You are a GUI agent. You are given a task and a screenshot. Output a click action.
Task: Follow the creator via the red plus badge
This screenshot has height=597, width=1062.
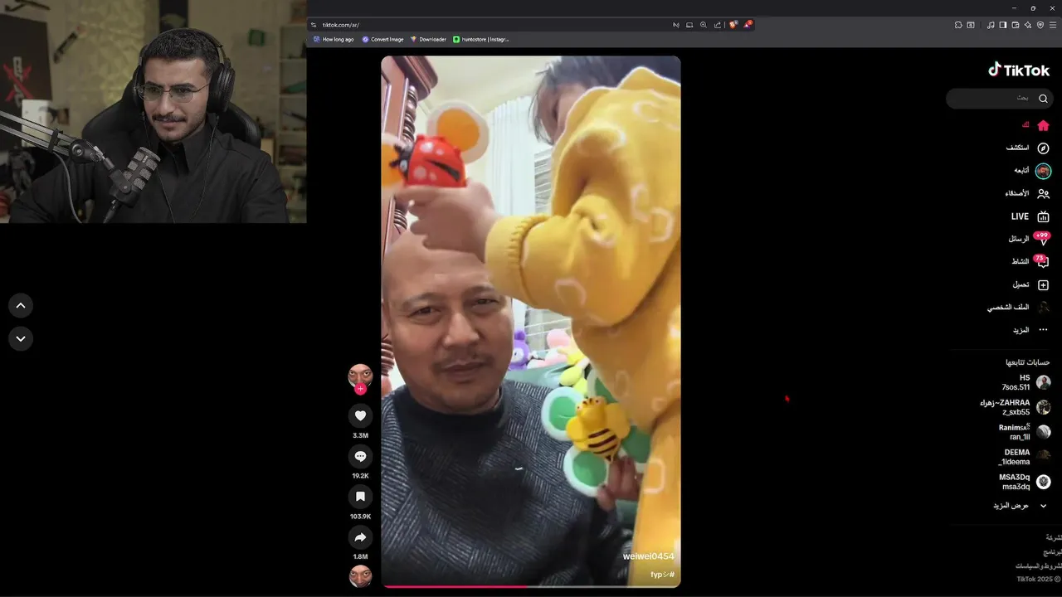pos(360,389)
